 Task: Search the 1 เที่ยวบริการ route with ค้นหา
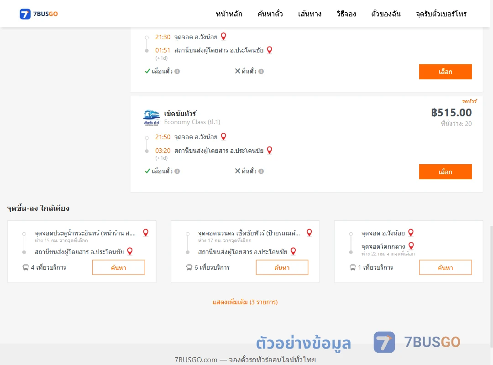[x=445, y=267]
